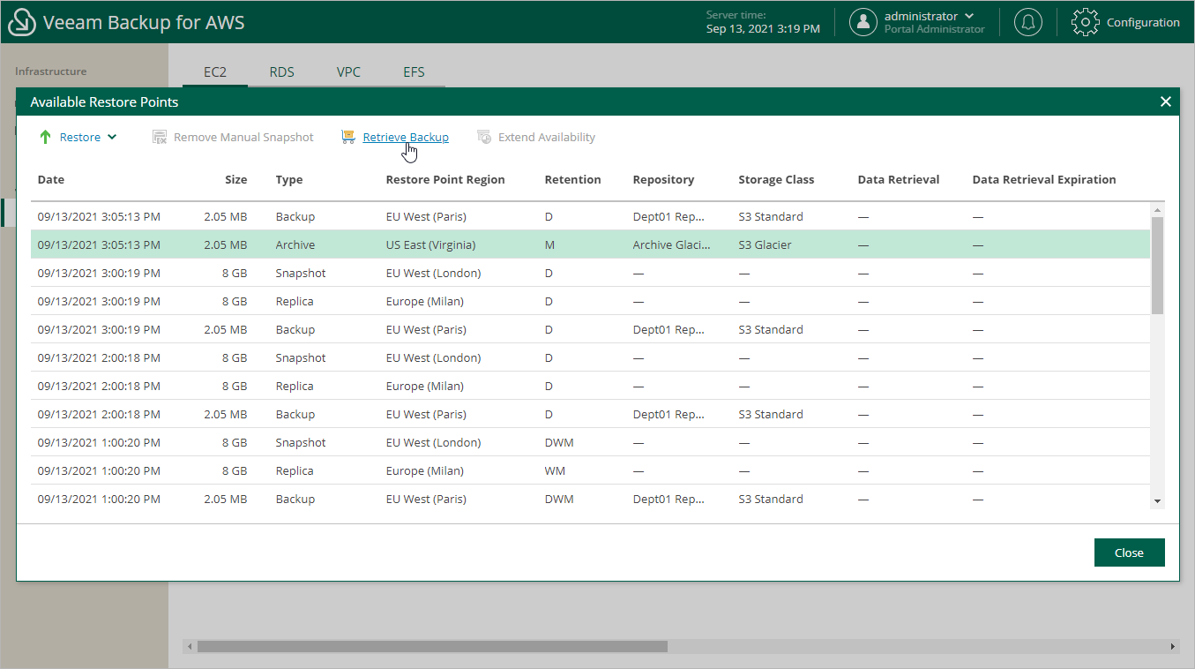Click the Extend Availability icon
This screenshot has height=669, width=1195.
[484, 137]
